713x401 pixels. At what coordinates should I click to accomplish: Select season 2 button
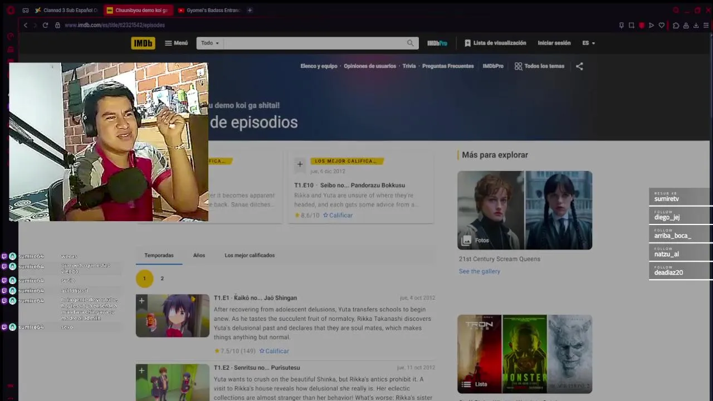(x=162, y=278)
